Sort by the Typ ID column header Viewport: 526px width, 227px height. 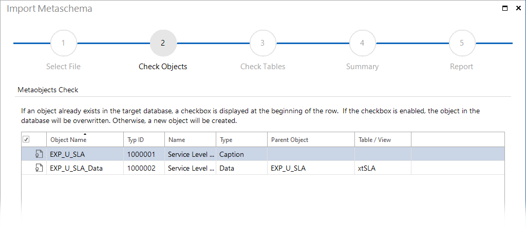pyautogui.click(x=144, y=139)
